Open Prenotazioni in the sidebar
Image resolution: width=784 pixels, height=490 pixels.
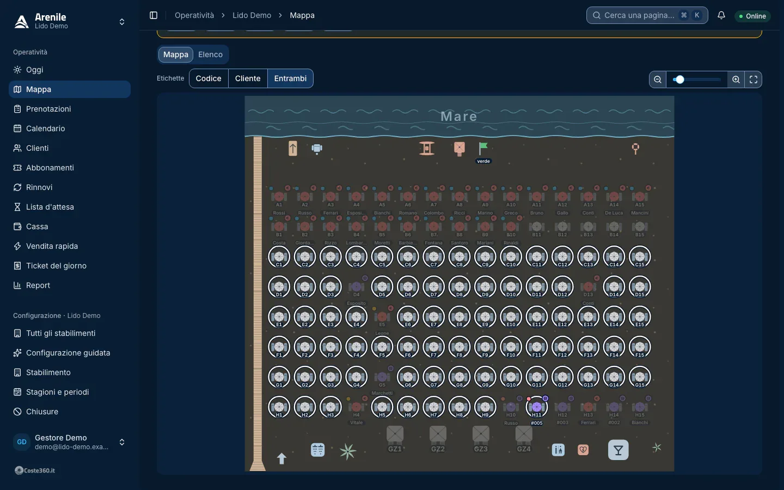tap(70, 109)
